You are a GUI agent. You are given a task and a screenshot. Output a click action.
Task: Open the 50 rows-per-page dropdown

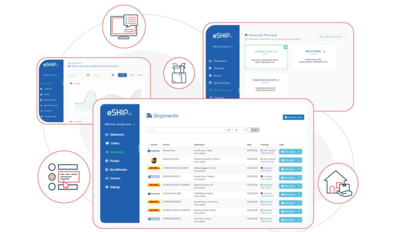(239, 130)
